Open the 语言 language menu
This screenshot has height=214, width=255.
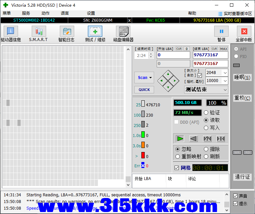pyautogui.click(x=65, y=13)
